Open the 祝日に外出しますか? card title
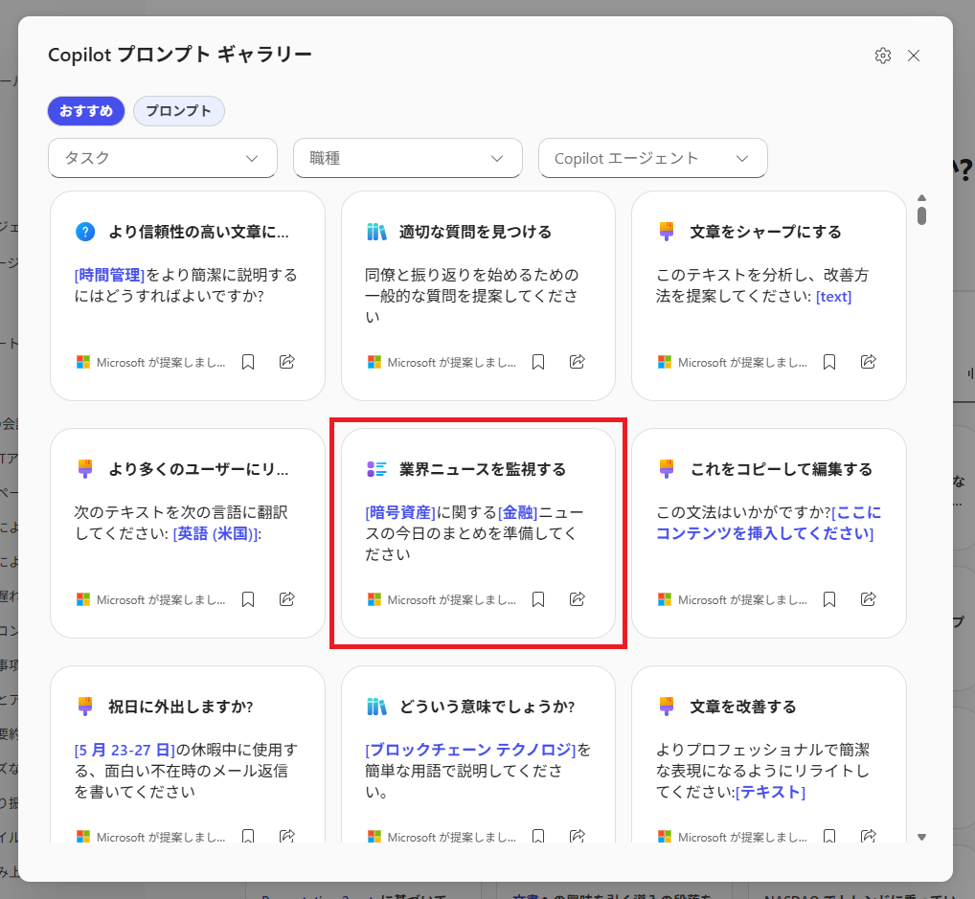 pos(181,707)
